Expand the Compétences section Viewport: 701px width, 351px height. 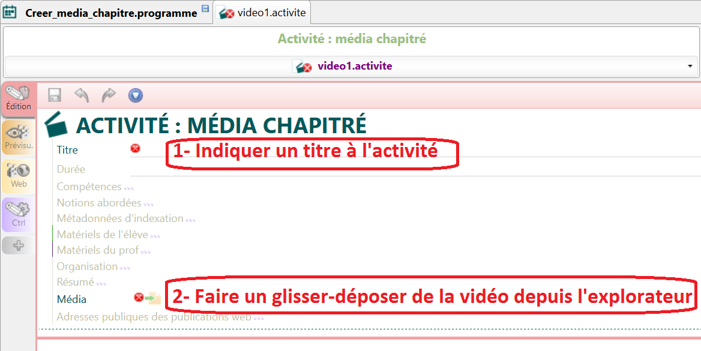(x=95, y=187)
